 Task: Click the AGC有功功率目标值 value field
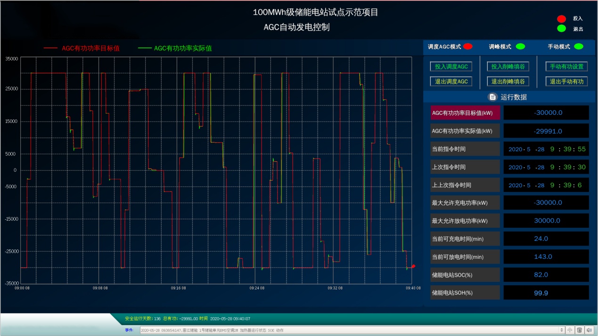[x=546, y=113]
